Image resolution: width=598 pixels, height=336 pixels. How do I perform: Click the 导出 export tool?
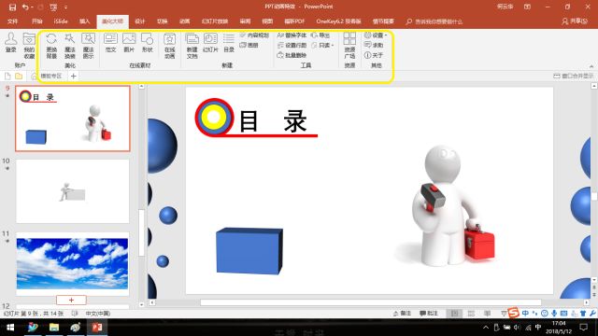pos(320,35)
